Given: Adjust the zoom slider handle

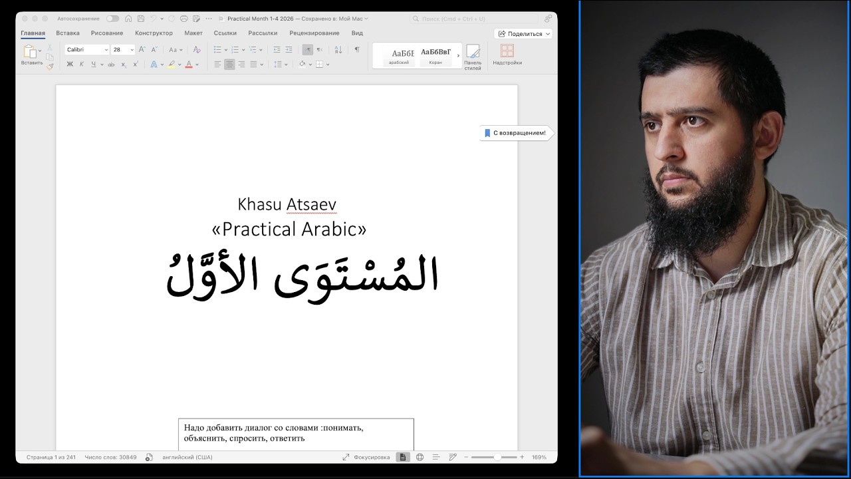Looking at the screenshot, I should [497, 457].
